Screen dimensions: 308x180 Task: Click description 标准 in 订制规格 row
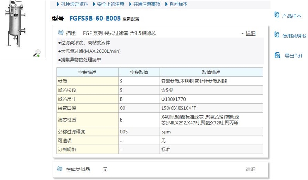[x=165, y=149]
